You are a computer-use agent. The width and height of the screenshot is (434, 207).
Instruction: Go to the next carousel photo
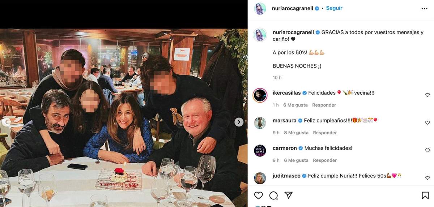coord(239,122)
